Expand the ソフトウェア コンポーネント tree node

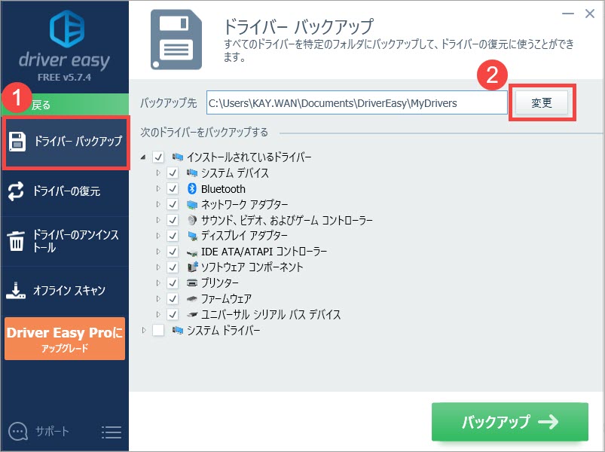click(158, 267)
